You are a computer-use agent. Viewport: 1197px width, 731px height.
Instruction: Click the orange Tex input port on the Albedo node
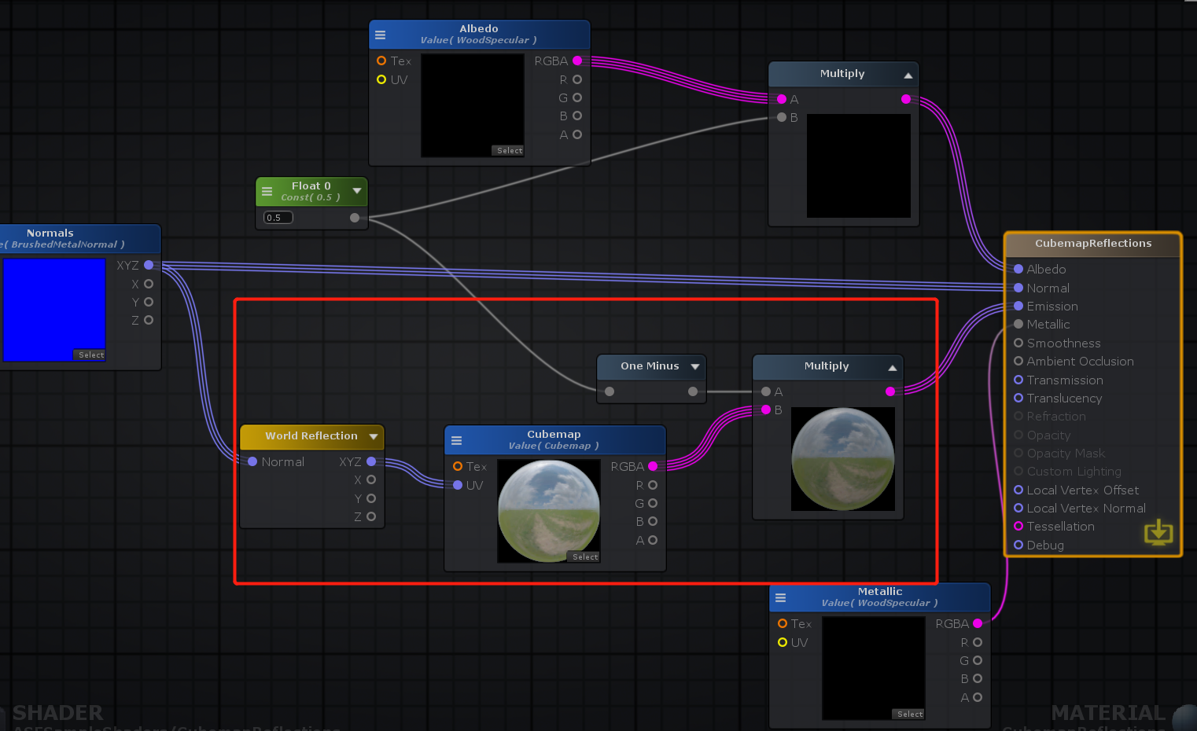pyautogui.click(x=381, y=61)
